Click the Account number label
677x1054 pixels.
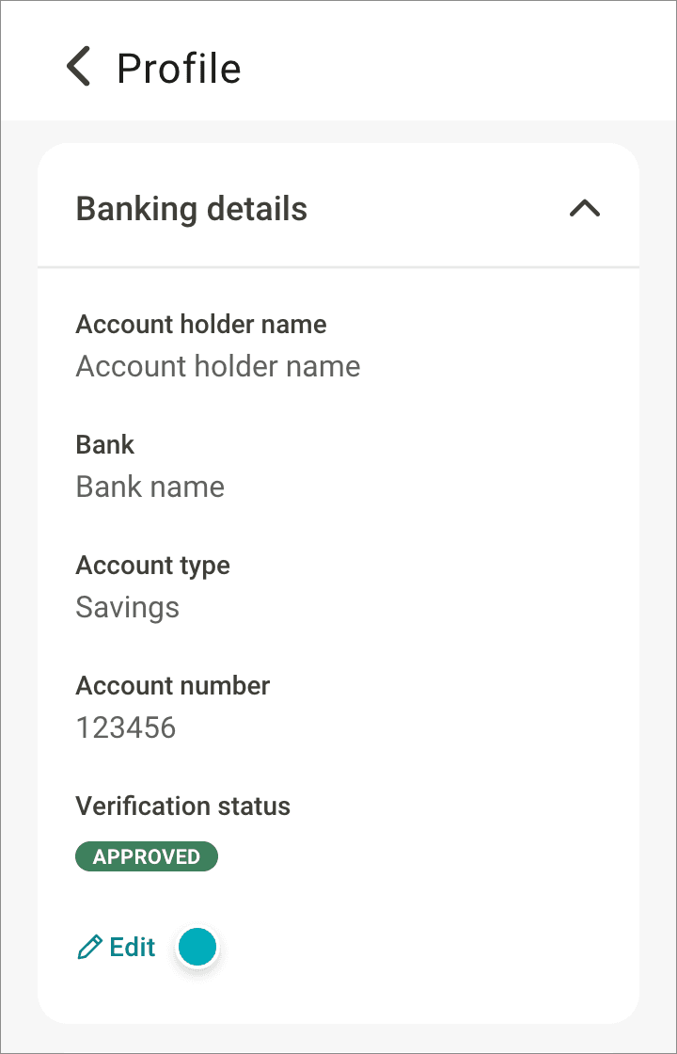point(173,686)
